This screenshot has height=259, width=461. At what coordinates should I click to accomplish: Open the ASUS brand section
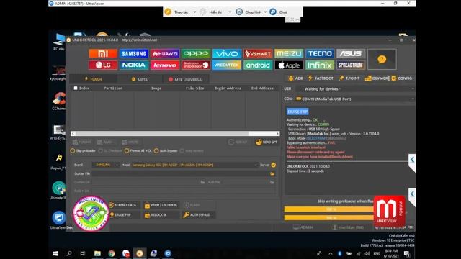click(351, 53)
